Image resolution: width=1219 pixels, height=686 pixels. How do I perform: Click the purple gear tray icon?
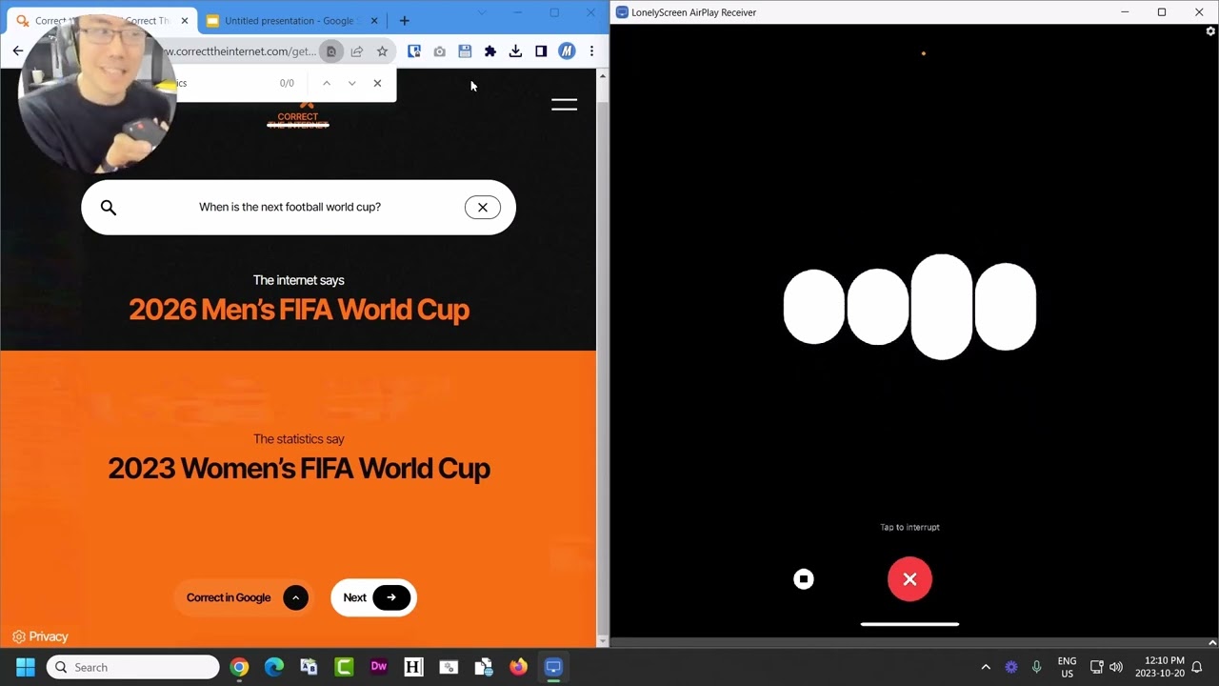(x=1011, y=667)
